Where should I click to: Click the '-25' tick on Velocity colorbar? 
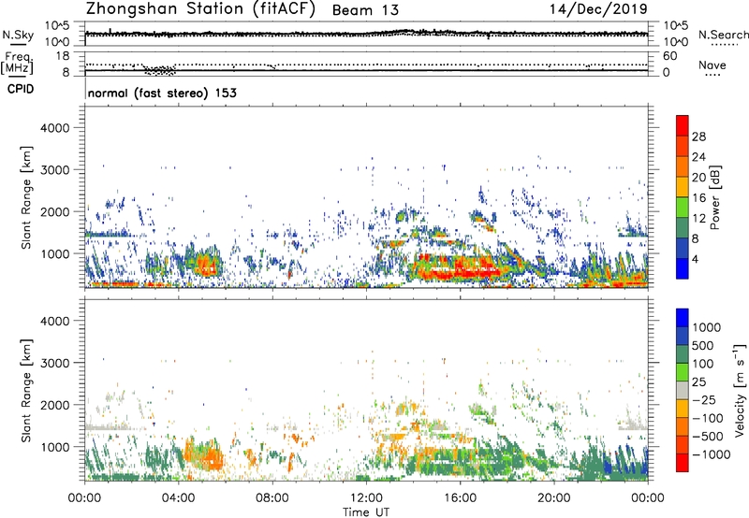click(x=704, y=399)
